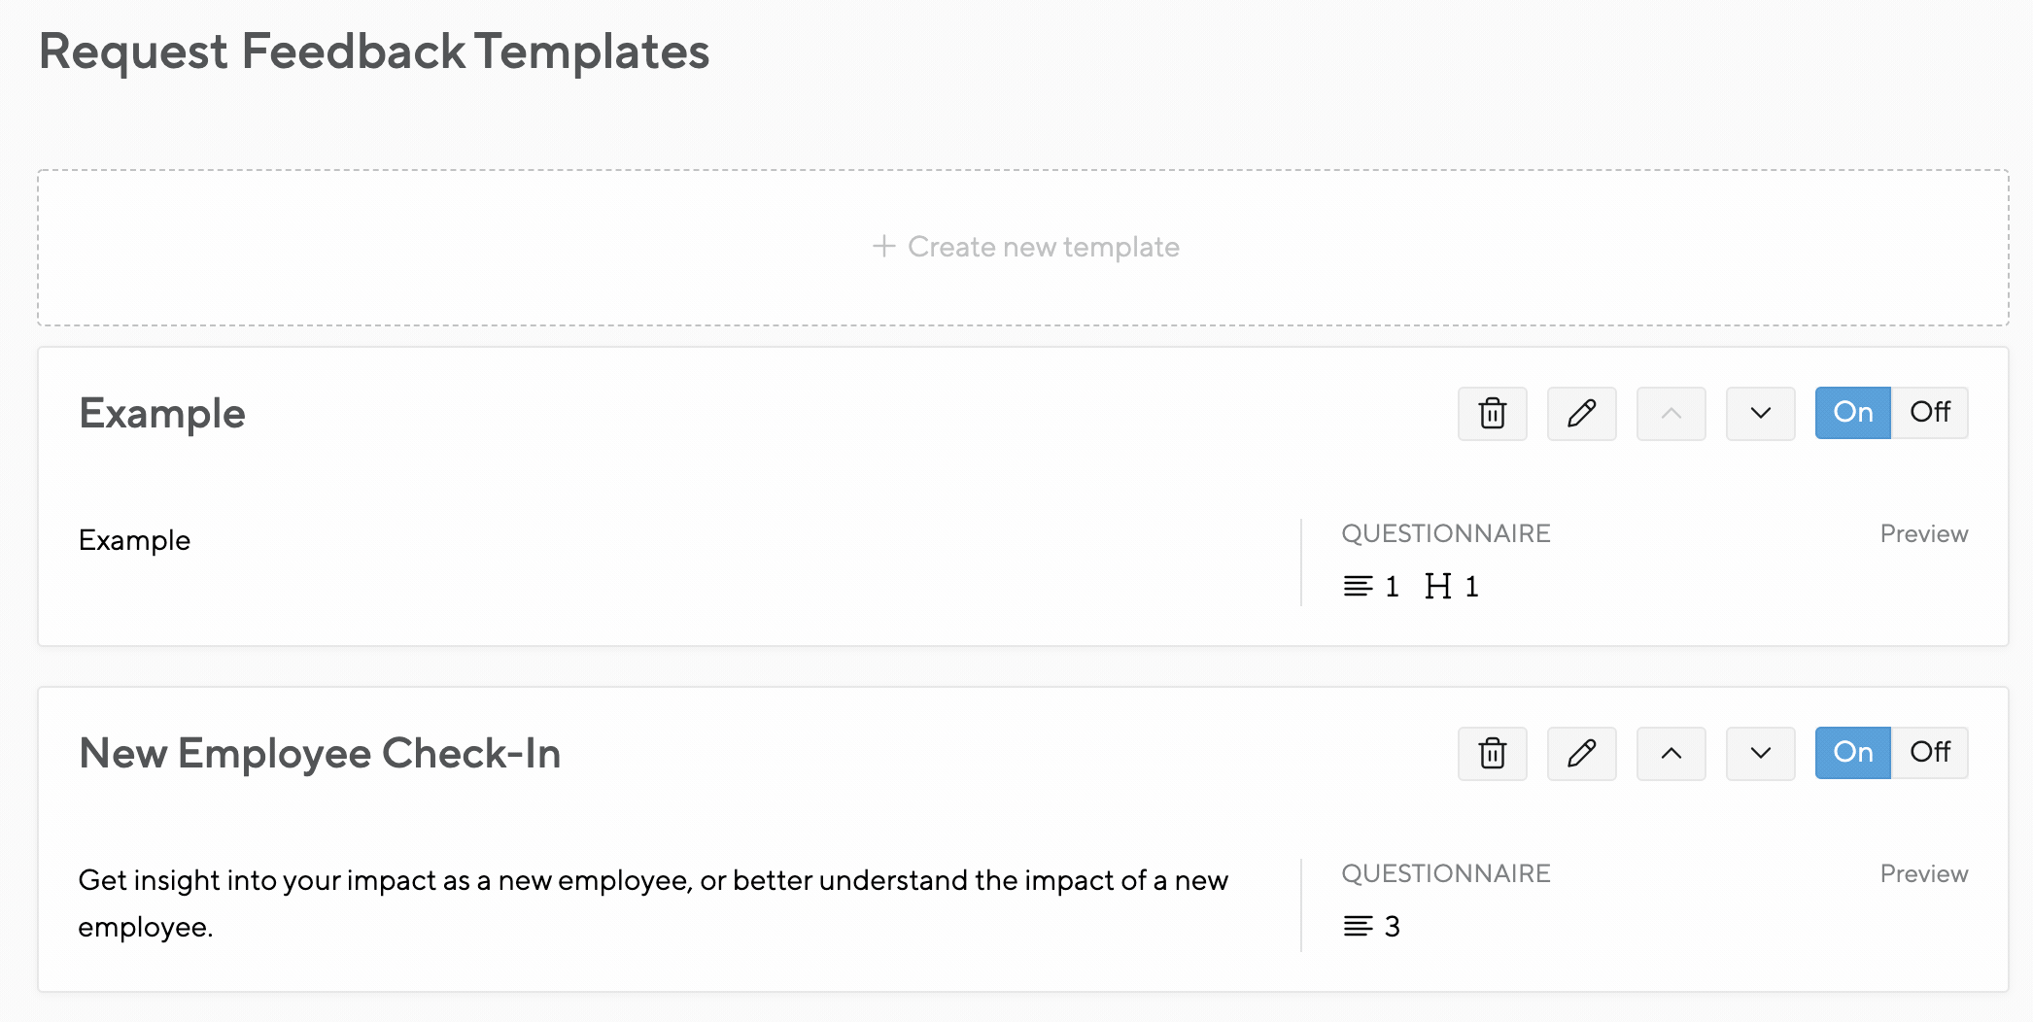The image size is (2033, 1022).
Task: Click the text question icon in New Employee questionnaire
Action: coord(1358,926)
